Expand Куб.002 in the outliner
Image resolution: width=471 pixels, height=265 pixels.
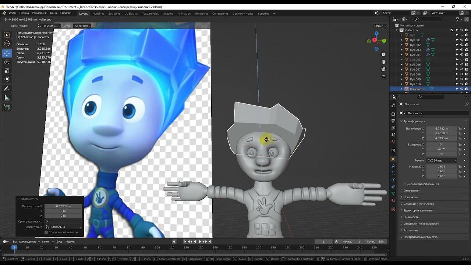[402, 45]
